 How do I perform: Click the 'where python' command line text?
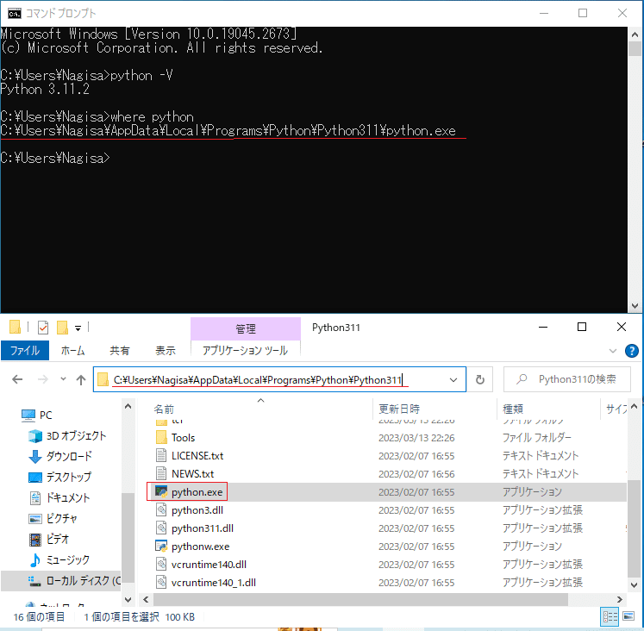point(152,117)
